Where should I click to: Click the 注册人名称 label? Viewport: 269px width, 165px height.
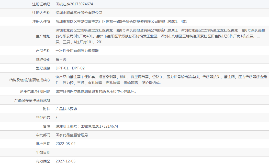pyautogui.click(x=41, y=13)
